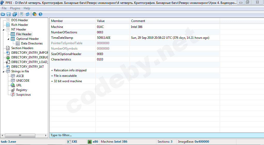Click the tree panel scroll right arrow
The height and width of the screenshot is (145, 264).
(46, 135)
